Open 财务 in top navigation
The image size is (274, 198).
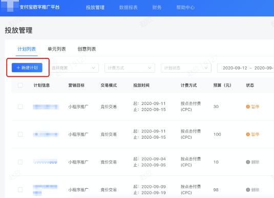tap(157, 7)
